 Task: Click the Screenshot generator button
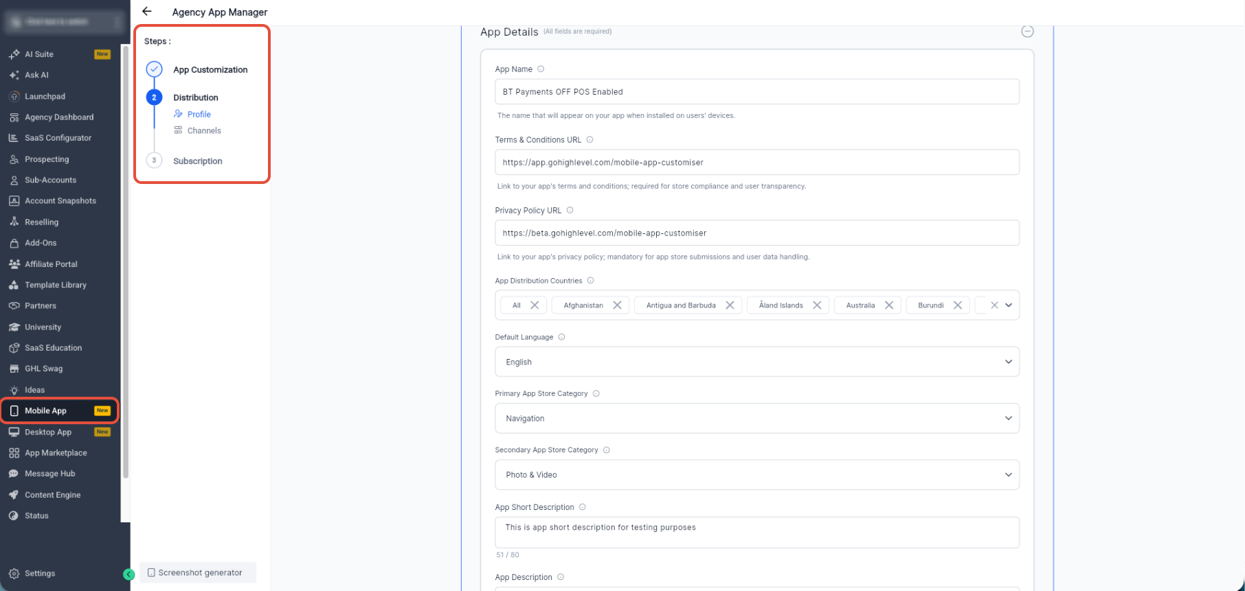point(198,572)
